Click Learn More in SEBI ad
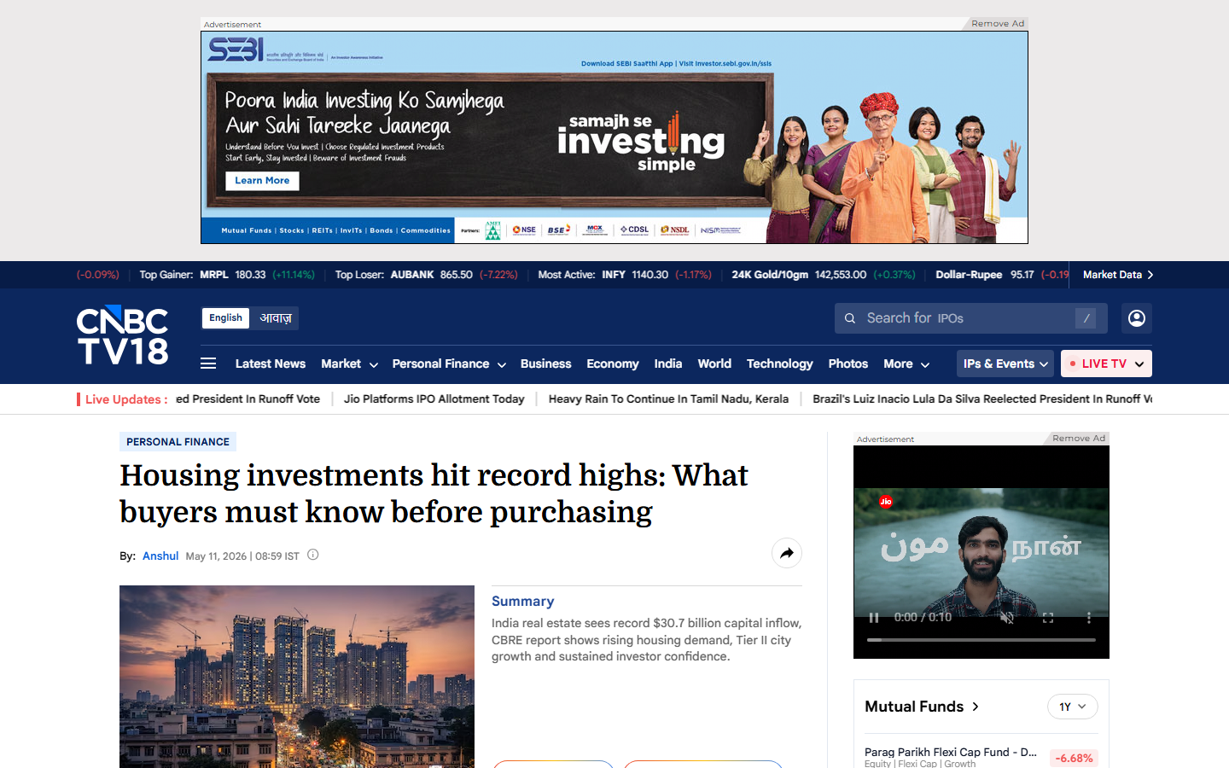Viewport: 1229px width, 768px height. [x=262, y=181]
